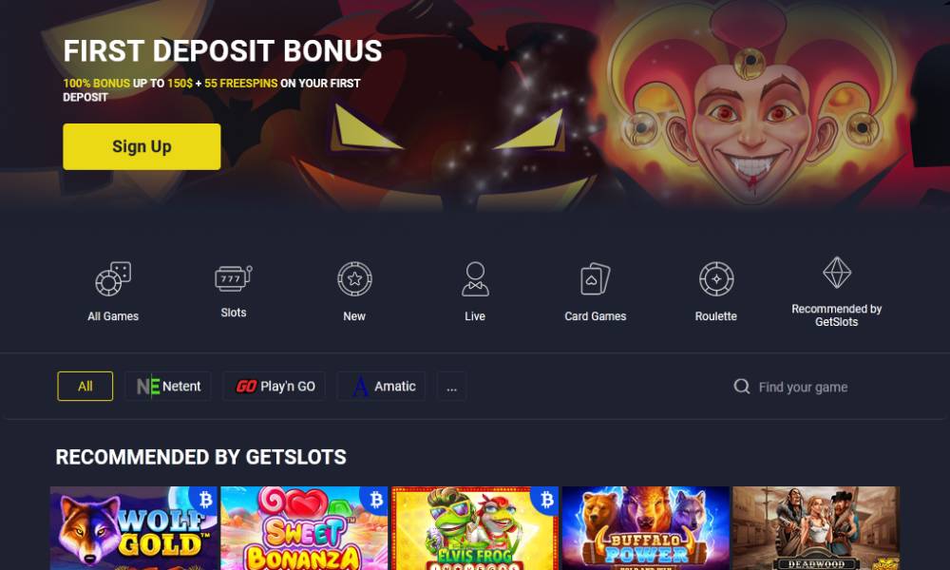Launch the Buffalo Power game thumbnail
Image resolution: width=950 pixels, height=570 pixels.
click(646, 528)
